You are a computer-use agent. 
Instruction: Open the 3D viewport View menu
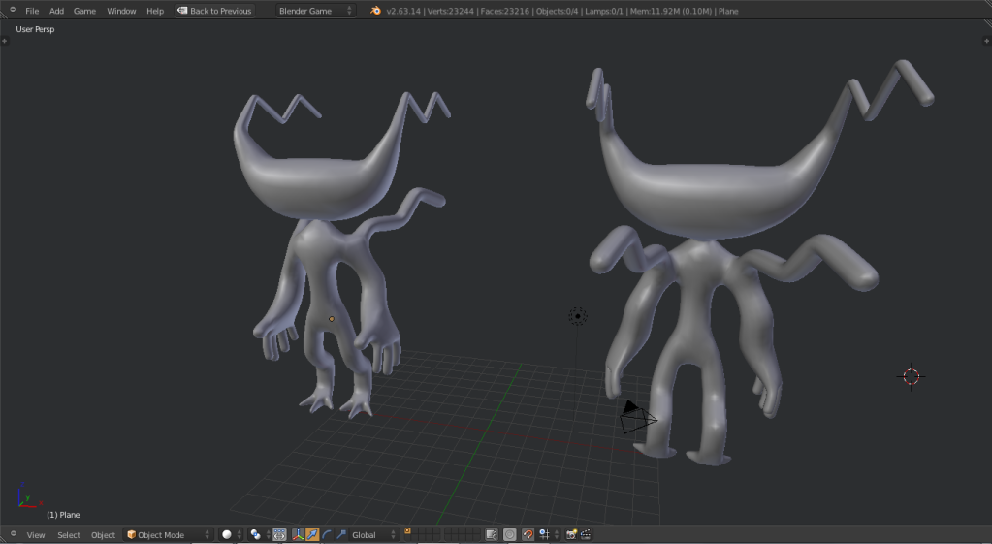pyautogui.click(x=36, y=535)
